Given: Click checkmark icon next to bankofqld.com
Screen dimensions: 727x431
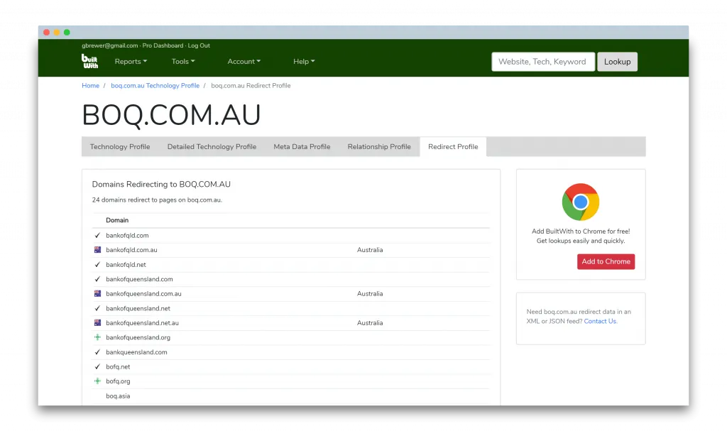Looking at the screenshot, I should [97, 236].
